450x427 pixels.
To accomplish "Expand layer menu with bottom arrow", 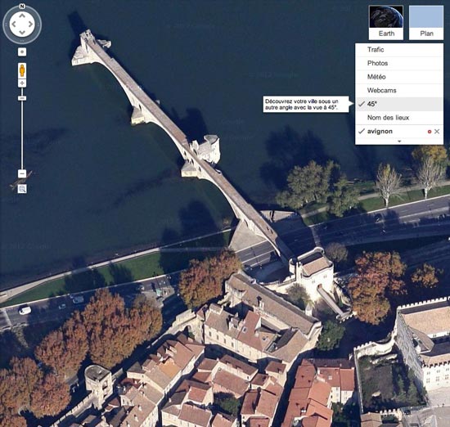I will tap(399, 142).
